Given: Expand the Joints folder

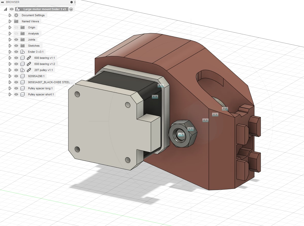Looking at the screenshot, I should [x=10, y=40].
